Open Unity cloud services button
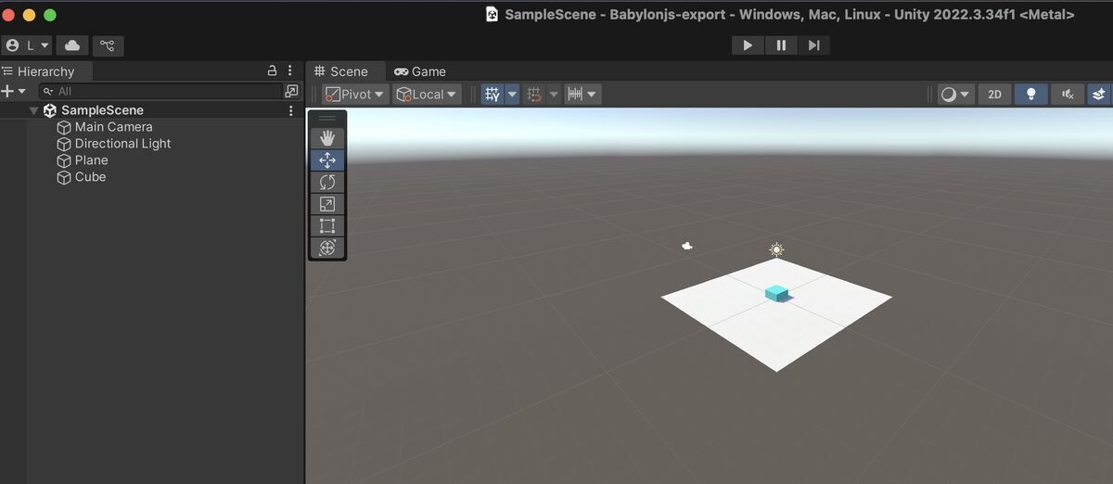 click(x=72, y=45)
